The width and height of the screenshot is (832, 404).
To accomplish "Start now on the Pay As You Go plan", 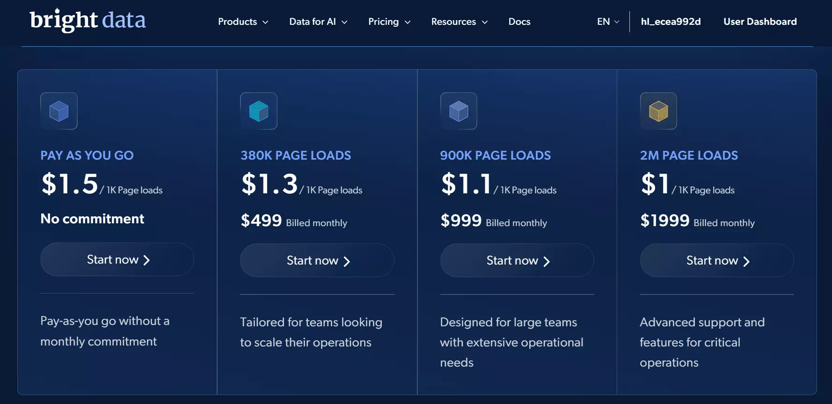I will [117, 259].
